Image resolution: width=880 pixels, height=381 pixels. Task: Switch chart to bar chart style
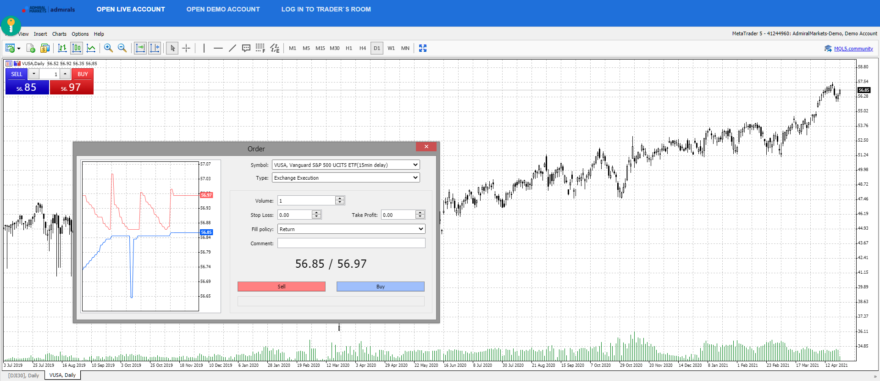tap(62, 48)
